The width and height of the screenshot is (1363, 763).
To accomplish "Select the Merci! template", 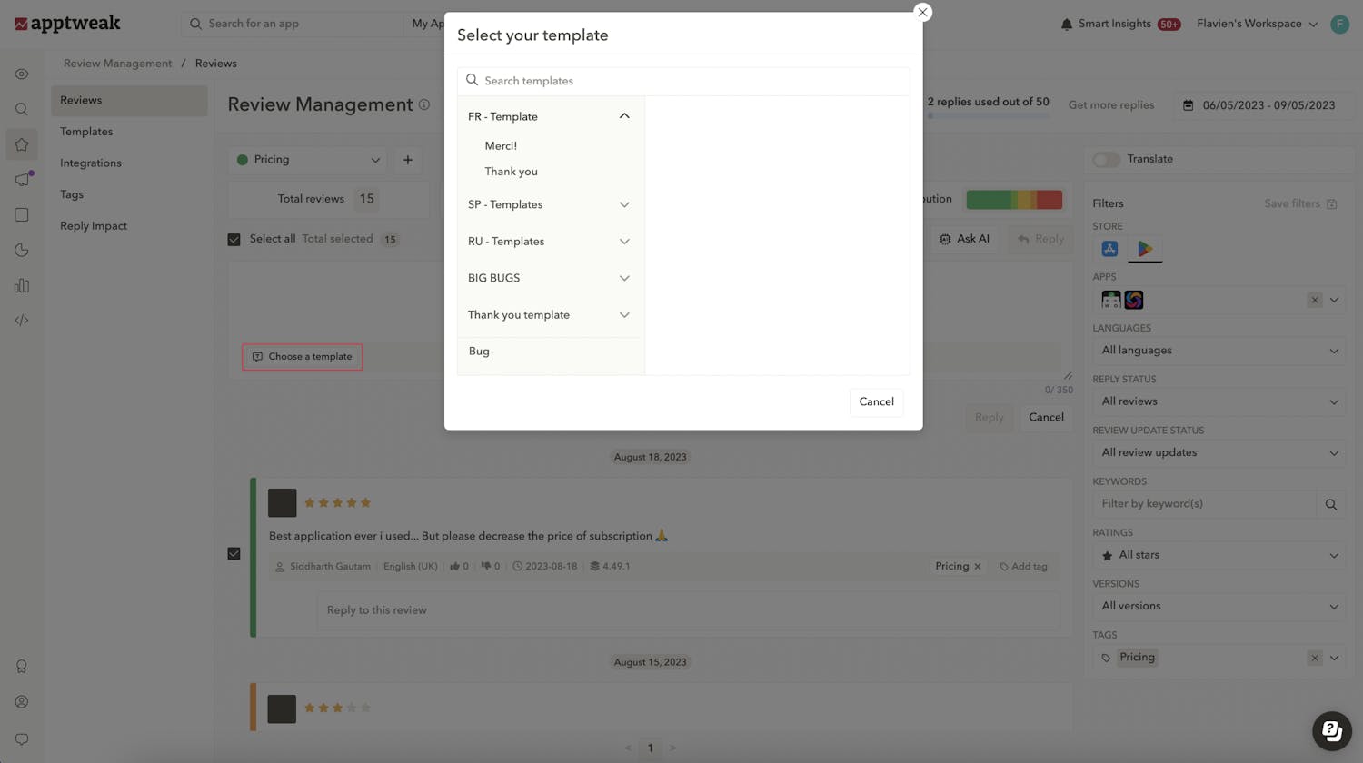I will click(x=501, y=146).
